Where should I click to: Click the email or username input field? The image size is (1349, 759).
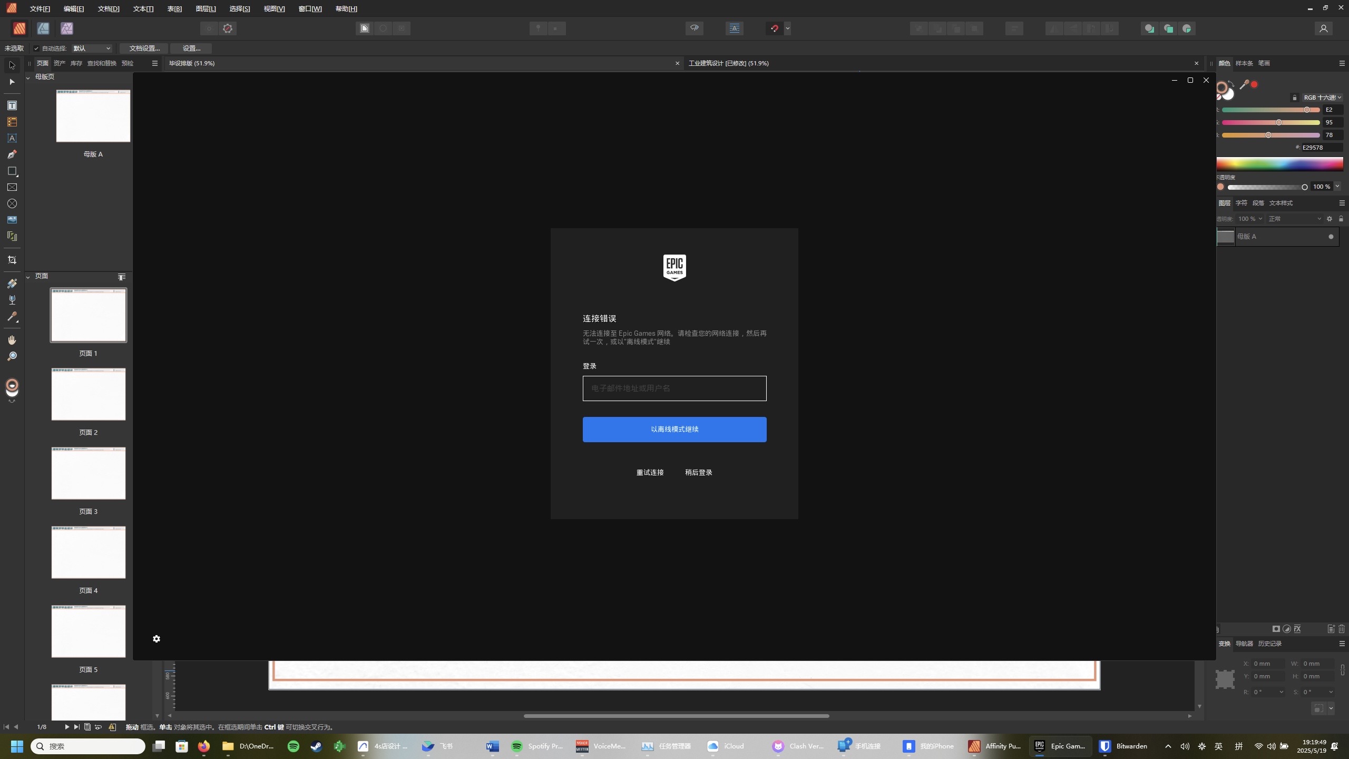click(x=674, y=388)
